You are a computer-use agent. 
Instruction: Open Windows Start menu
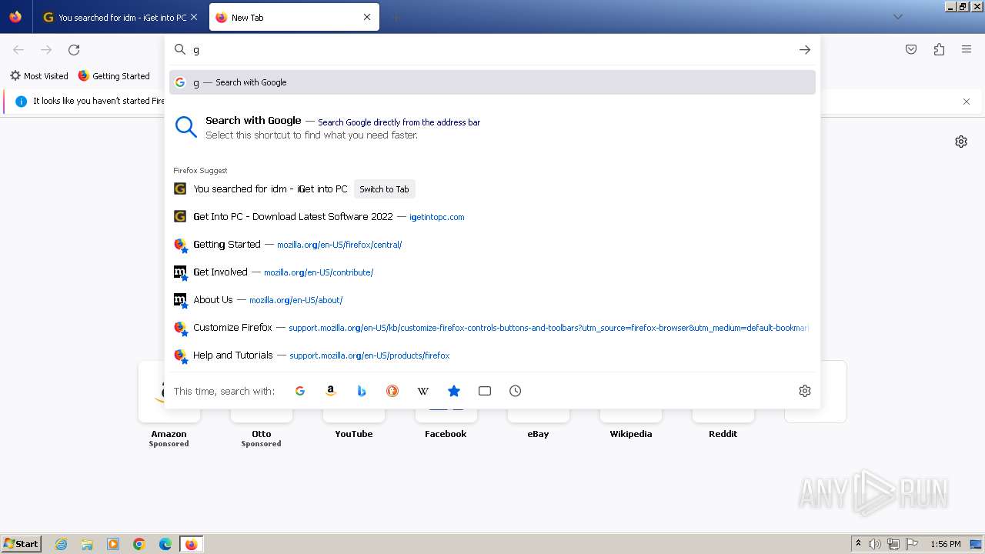(22, 544)
